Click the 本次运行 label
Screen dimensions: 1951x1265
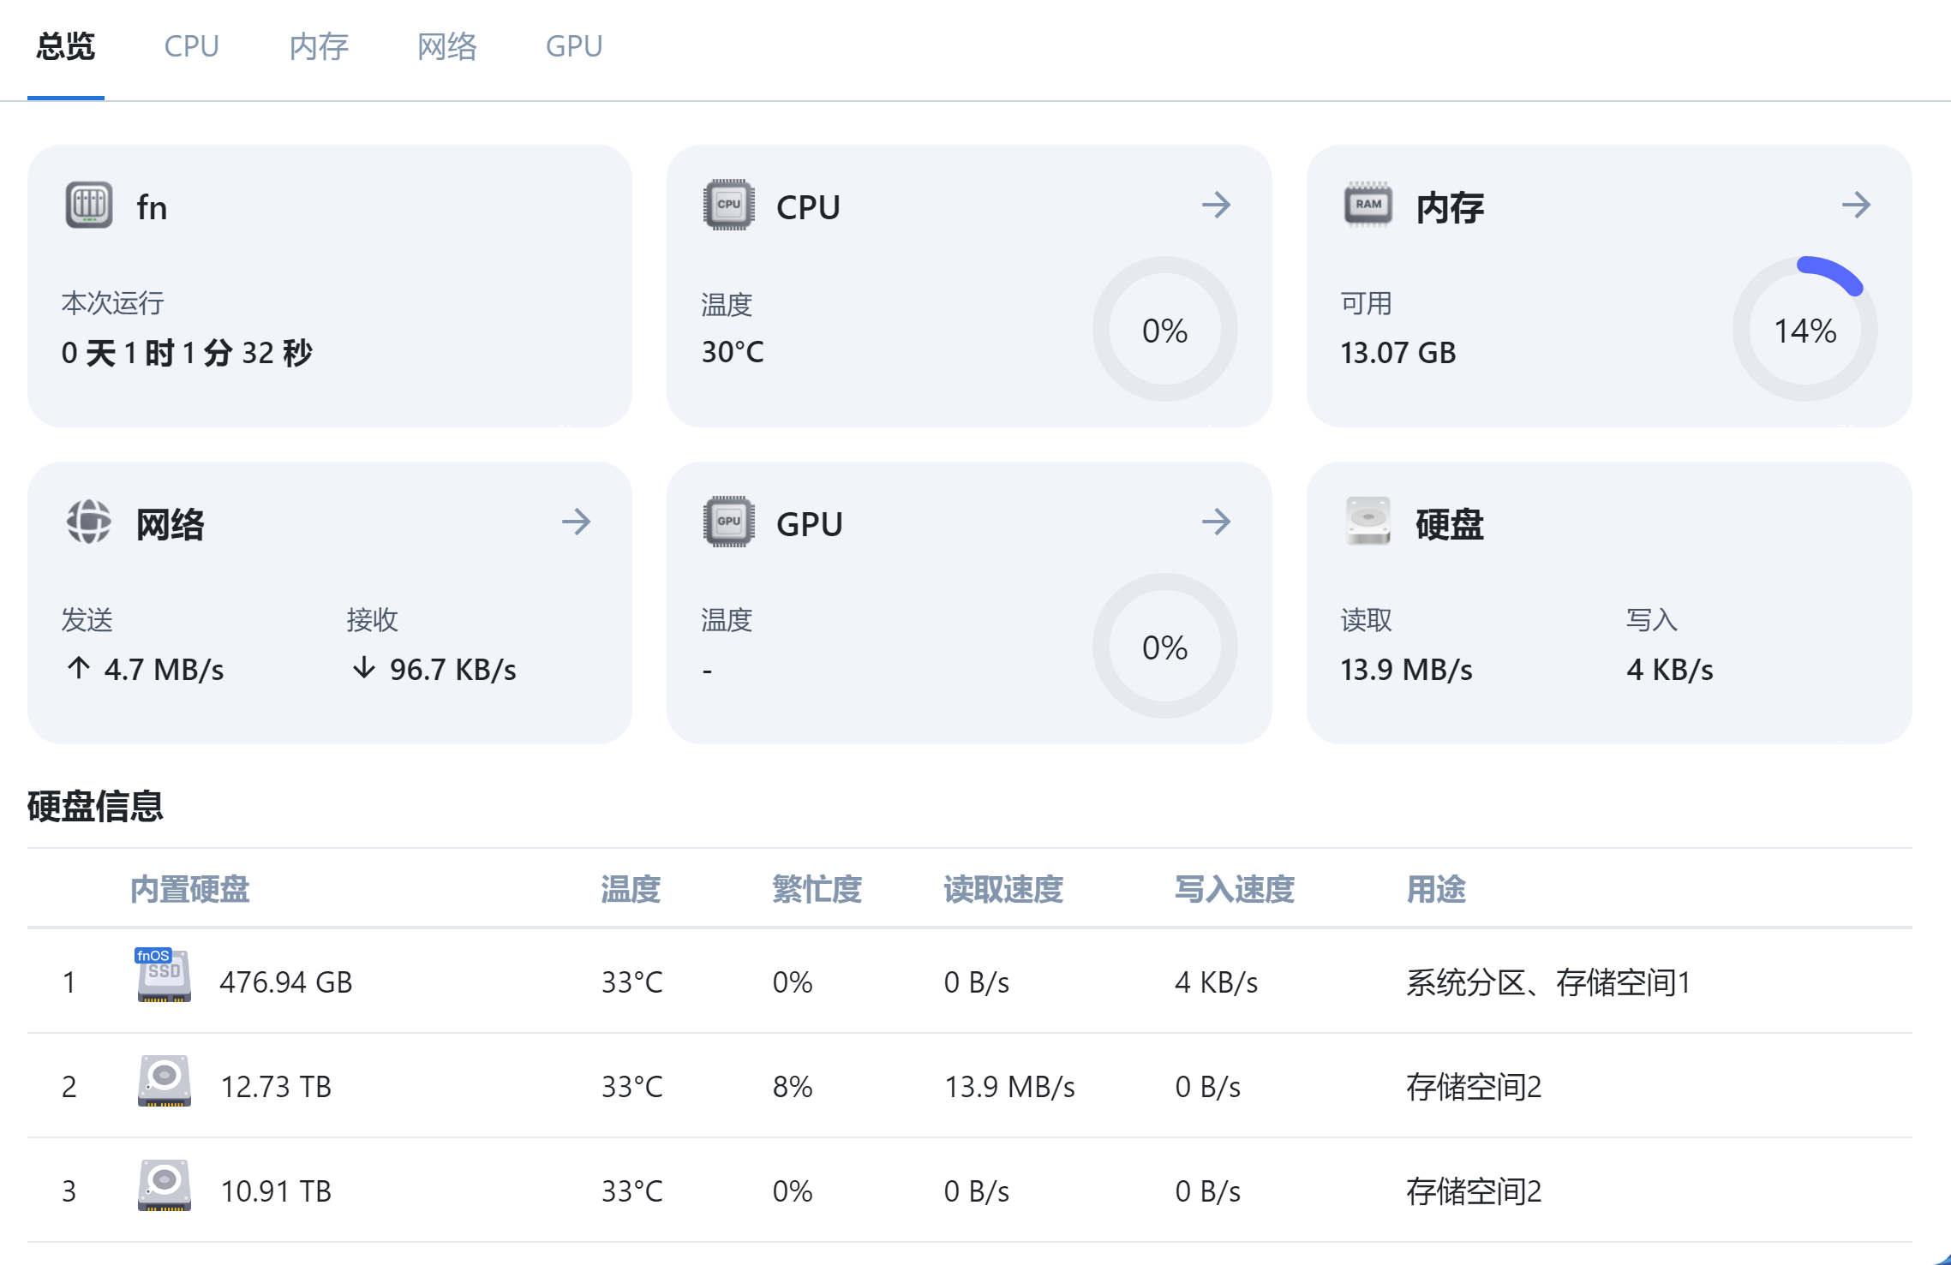click(x=112, y=303)
